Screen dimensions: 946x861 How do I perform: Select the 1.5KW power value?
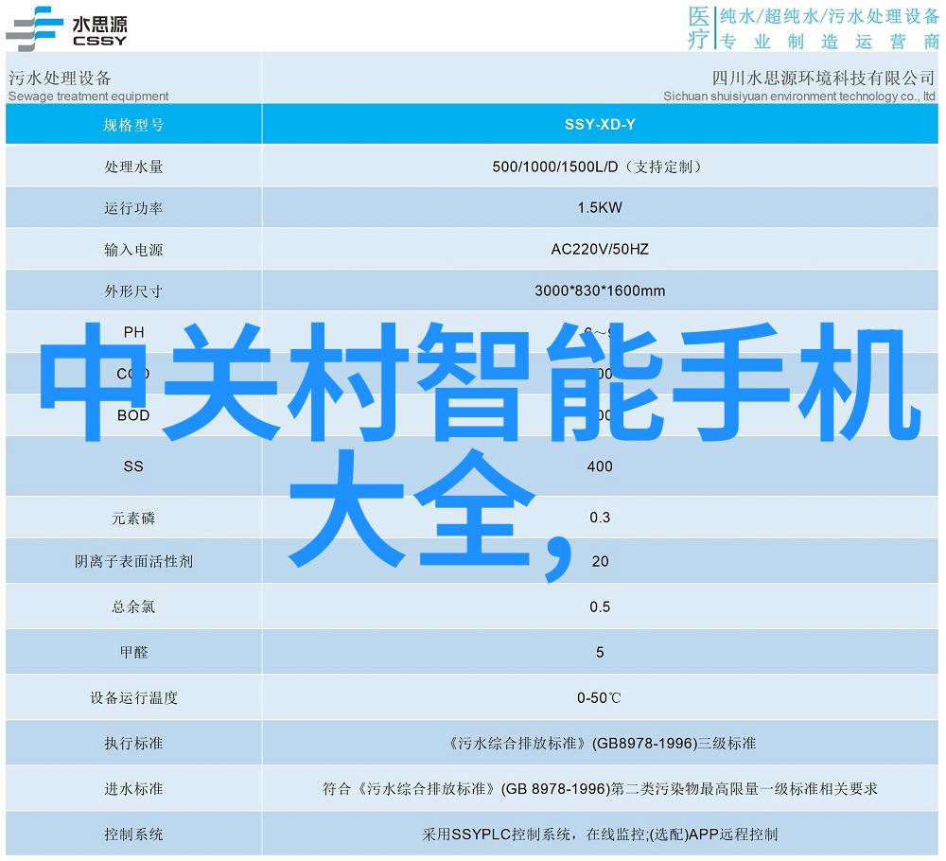pos(600,207)
